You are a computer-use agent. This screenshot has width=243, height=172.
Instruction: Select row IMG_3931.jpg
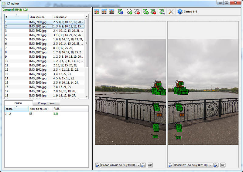click(45, 26)
